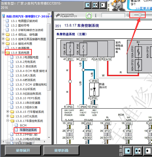
Task: Click the tree horizontal scroll right arrow
Action: [x=45, y=142]
